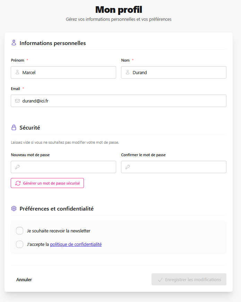Click Enregistrer les modifications button
Viewport: 241px width, 302px height.
(x=189, y=279)
